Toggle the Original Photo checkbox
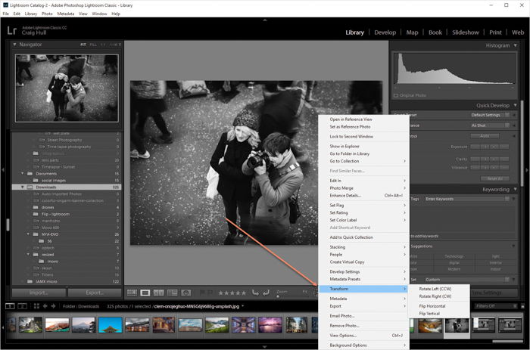 (x=396, y=95)
